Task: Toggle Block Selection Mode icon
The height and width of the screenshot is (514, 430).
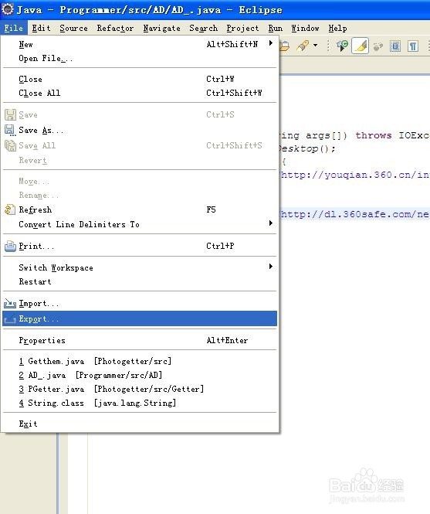Action: point(395,46)
